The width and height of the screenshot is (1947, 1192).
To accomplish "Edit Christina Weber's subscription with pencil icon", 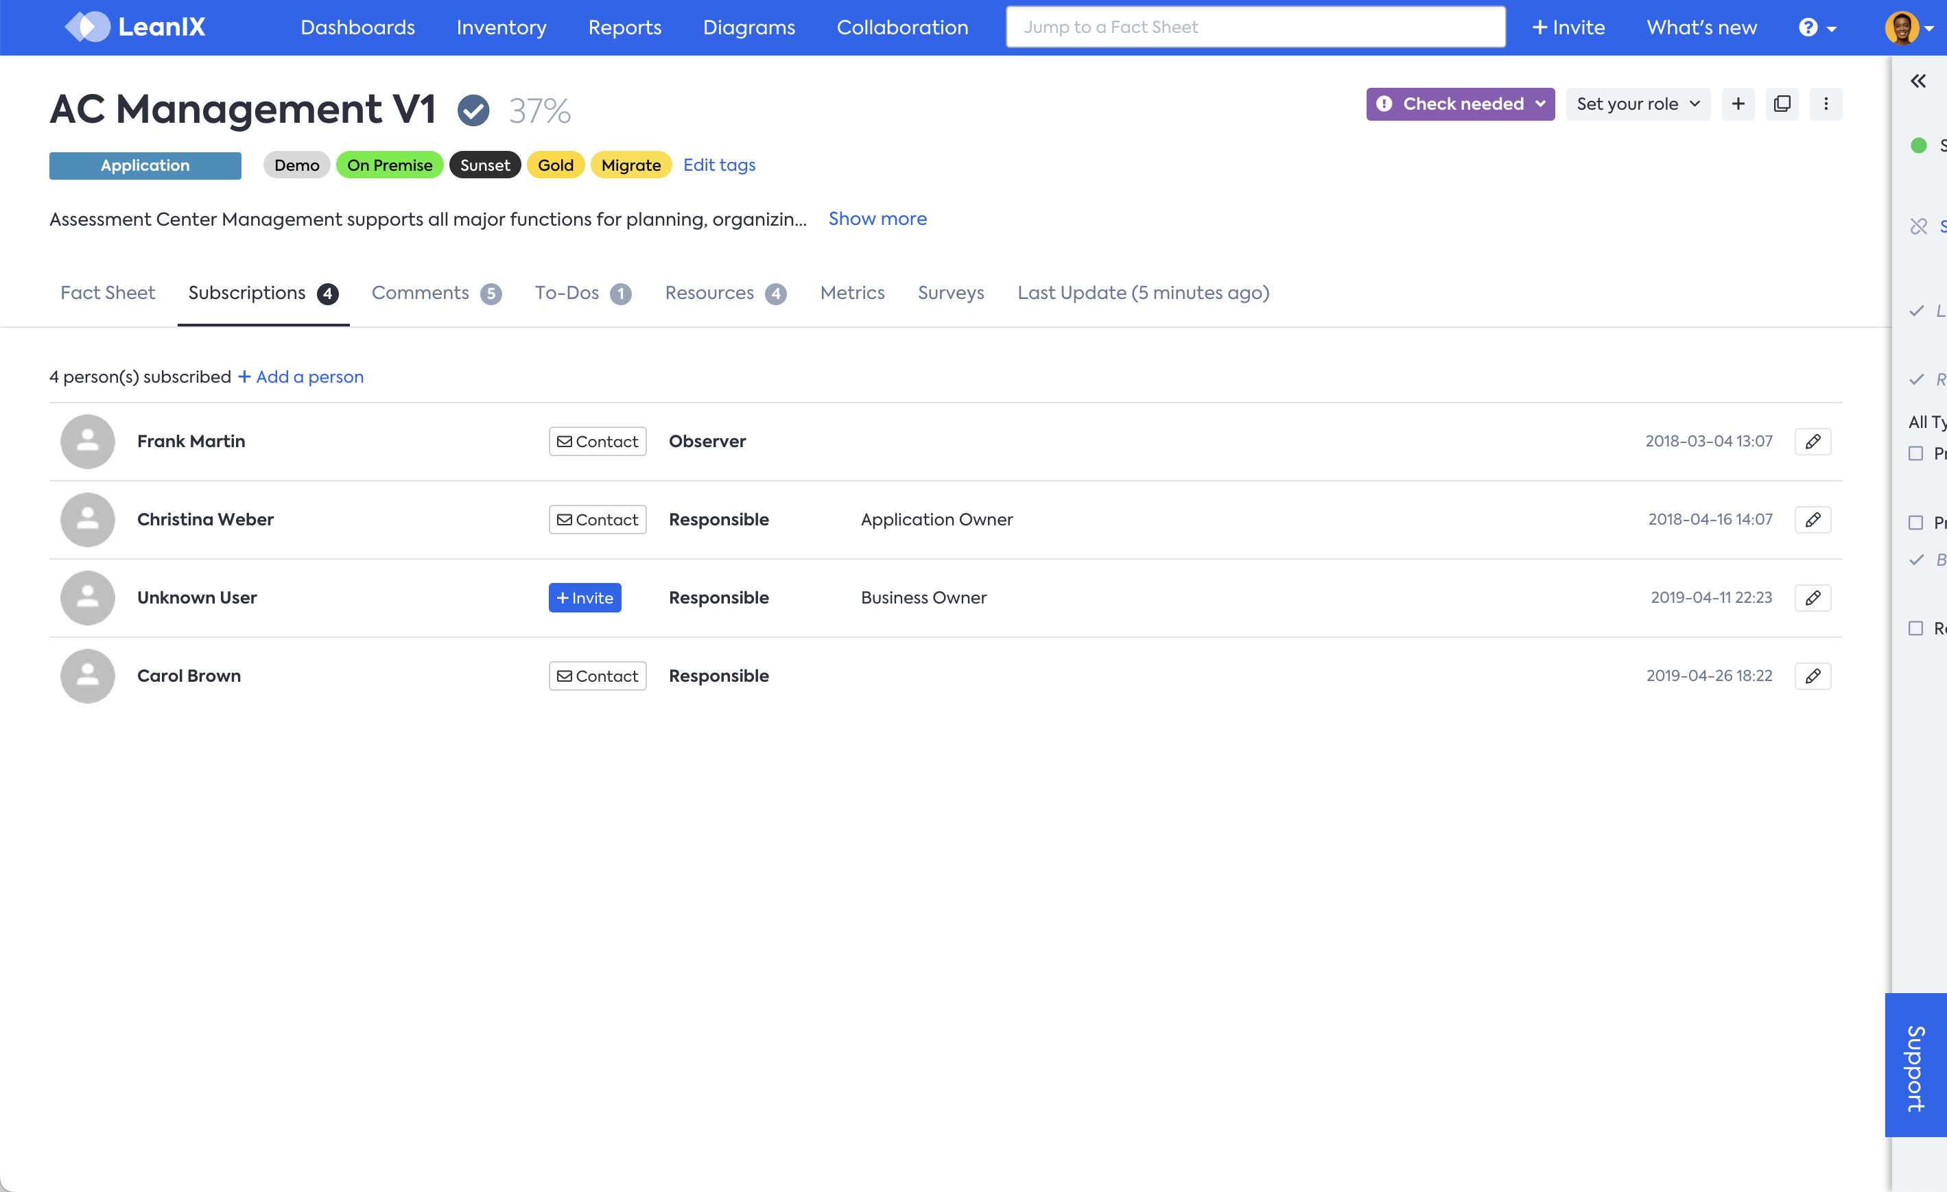I will click(x=1812, y=520).
